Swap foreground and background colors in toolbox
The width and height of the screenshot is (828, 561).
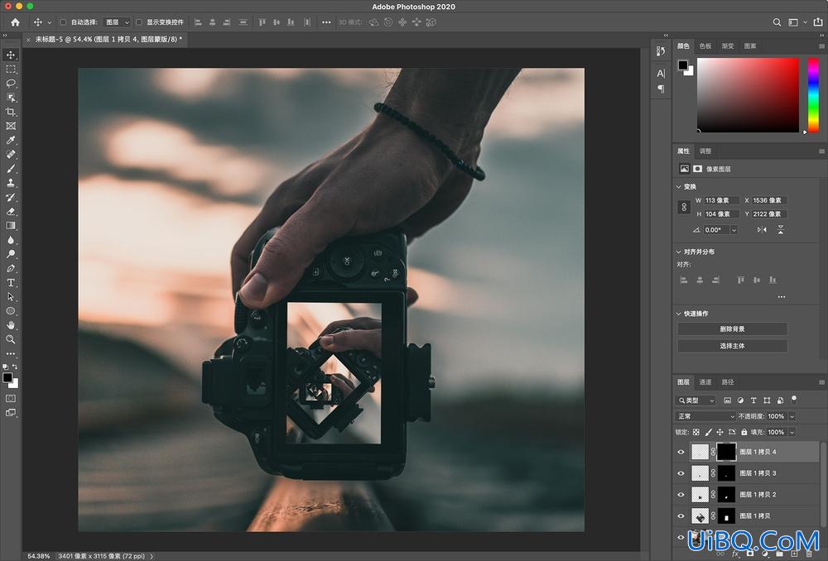15,367
